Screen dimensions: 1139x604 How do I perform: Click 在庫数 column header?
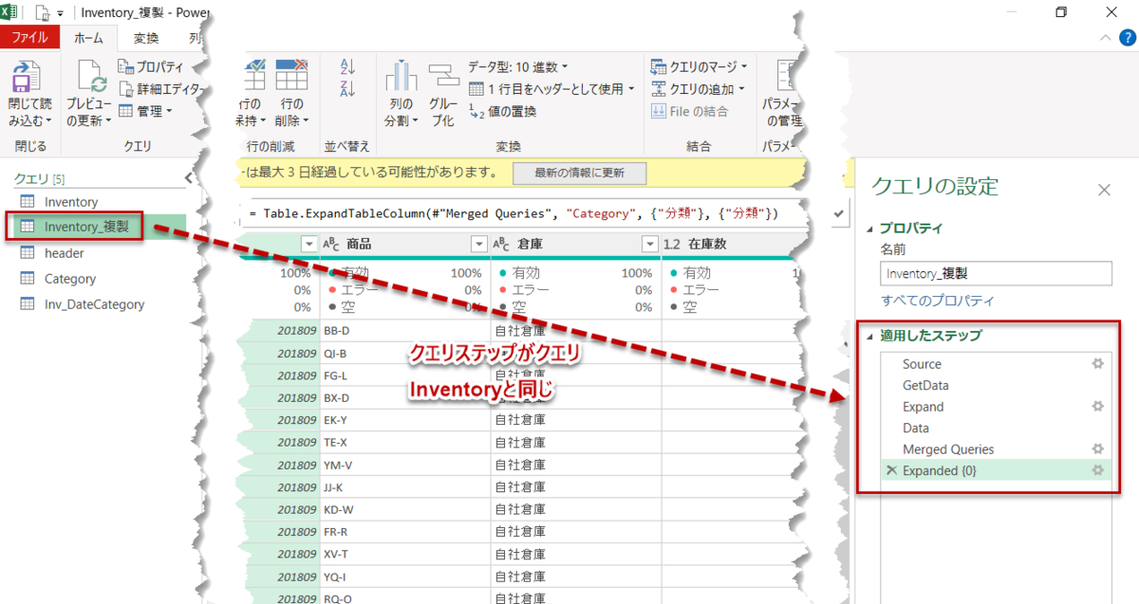click(707, 245)
